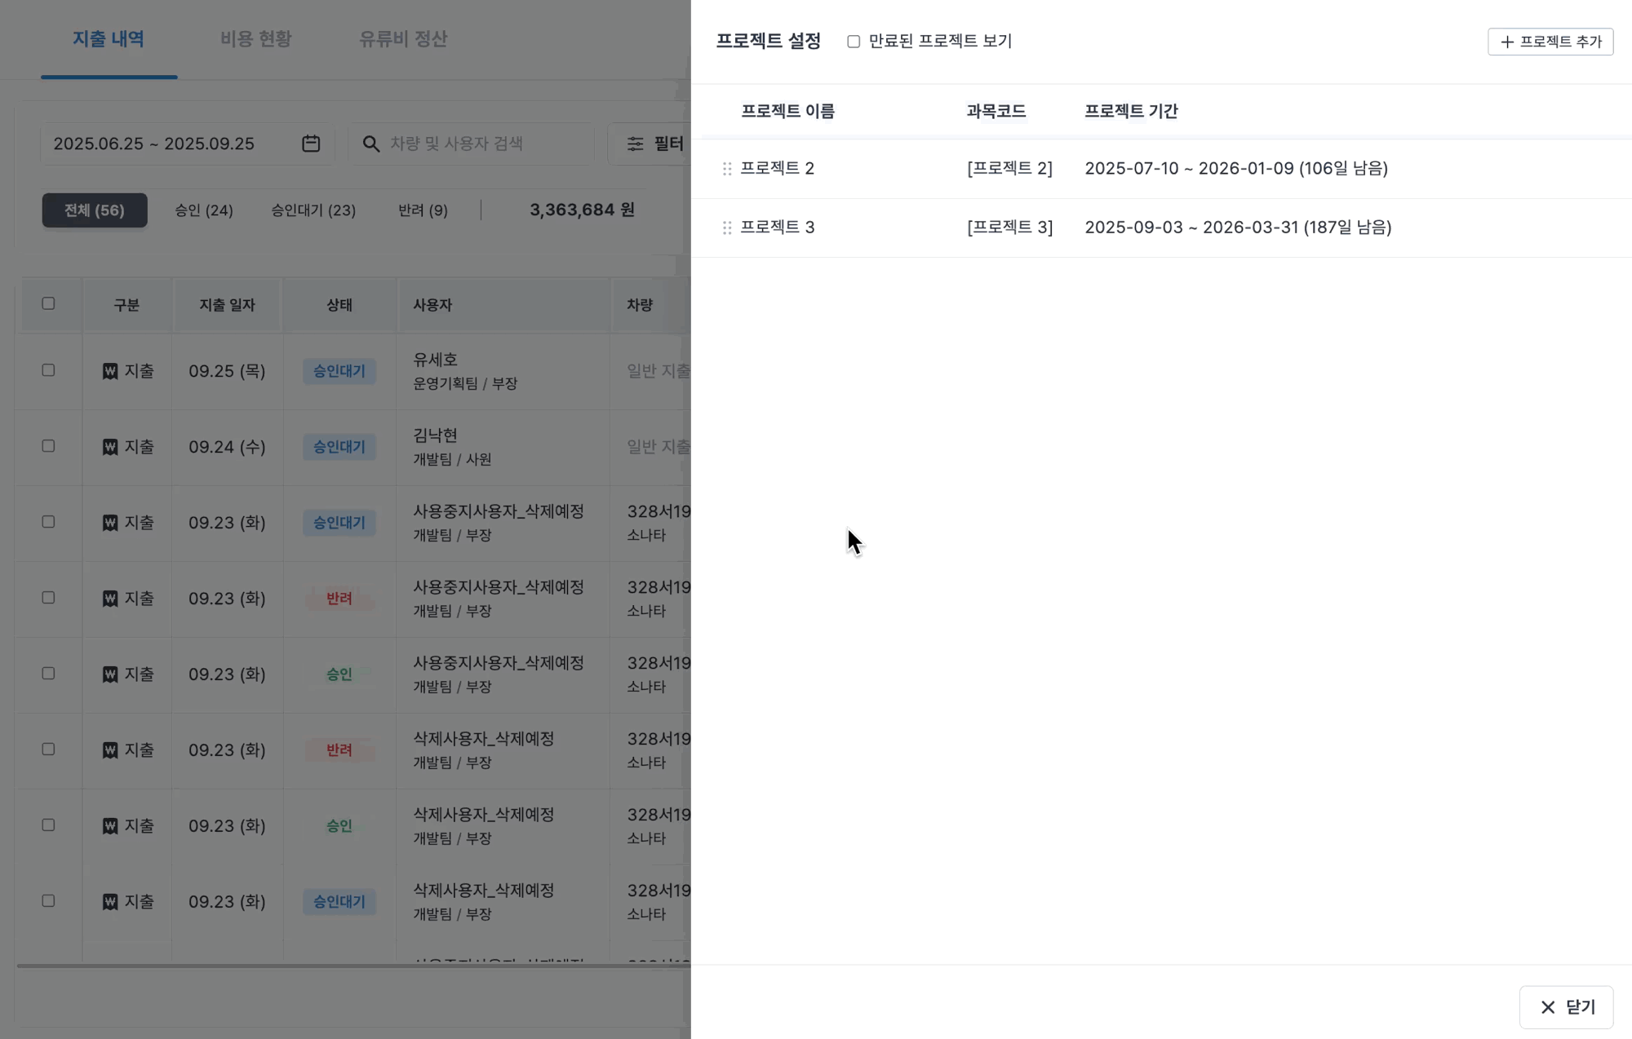Enable 만료된 프로젝트 보기 checkbox
This screenshot has width=1632, height=1039.
(x=854, y=42)
